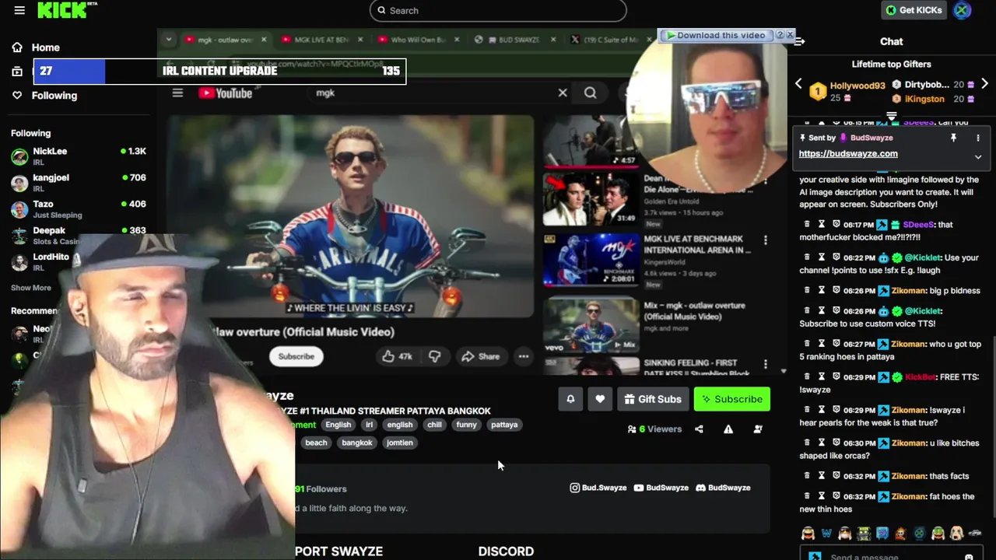
Task: Click the Download this video button
Action: pos(716,35)
